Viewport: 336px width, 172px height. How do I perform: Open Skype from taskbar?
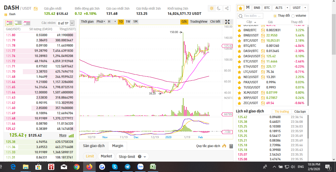coord(115,167)
